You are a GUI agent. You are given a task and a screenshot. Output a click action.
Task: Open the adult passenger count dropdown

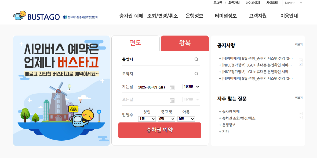(147, 119)
